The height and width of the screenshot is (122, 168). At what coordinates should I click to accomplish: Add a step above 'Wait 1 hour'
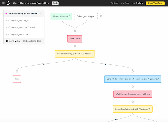(75, 31)
